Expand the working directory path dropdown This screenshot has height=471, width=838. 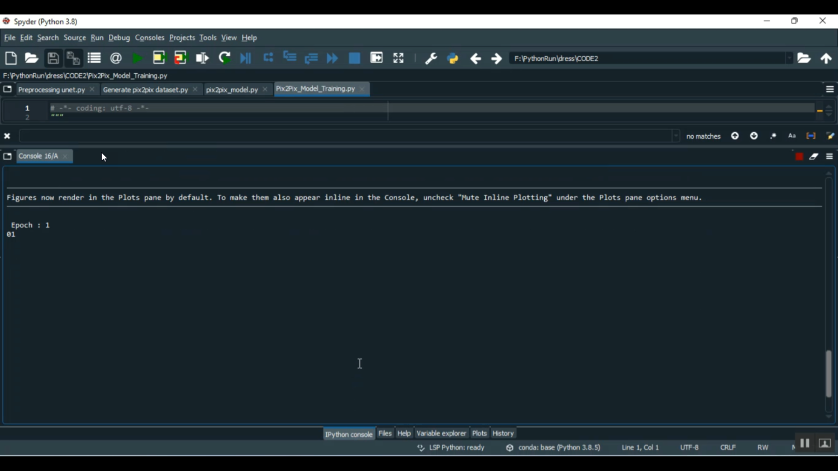pyautogui.click(x=789, y=59)
